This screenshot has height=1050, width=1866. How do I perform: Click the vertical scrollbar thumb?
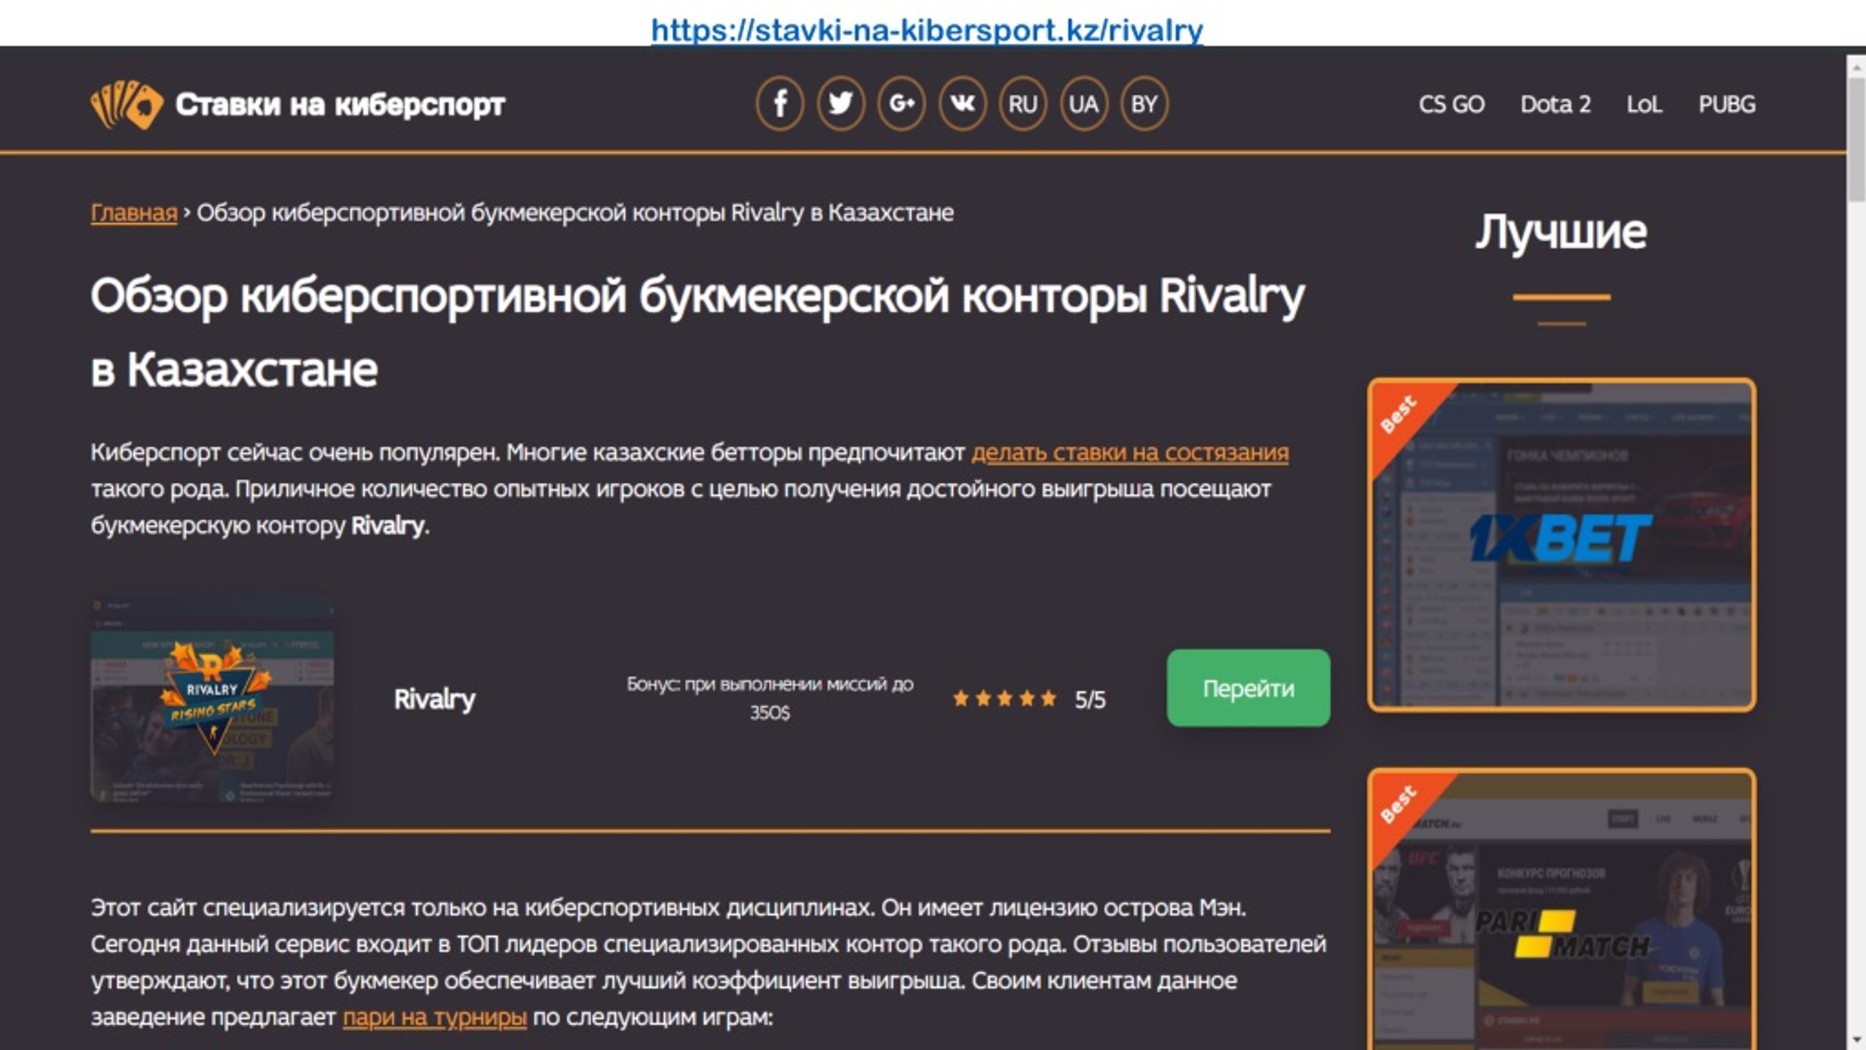point(1857,139)
